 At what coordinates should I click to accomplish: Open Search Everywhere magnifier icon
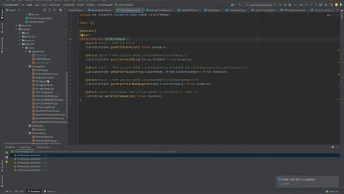332,5
